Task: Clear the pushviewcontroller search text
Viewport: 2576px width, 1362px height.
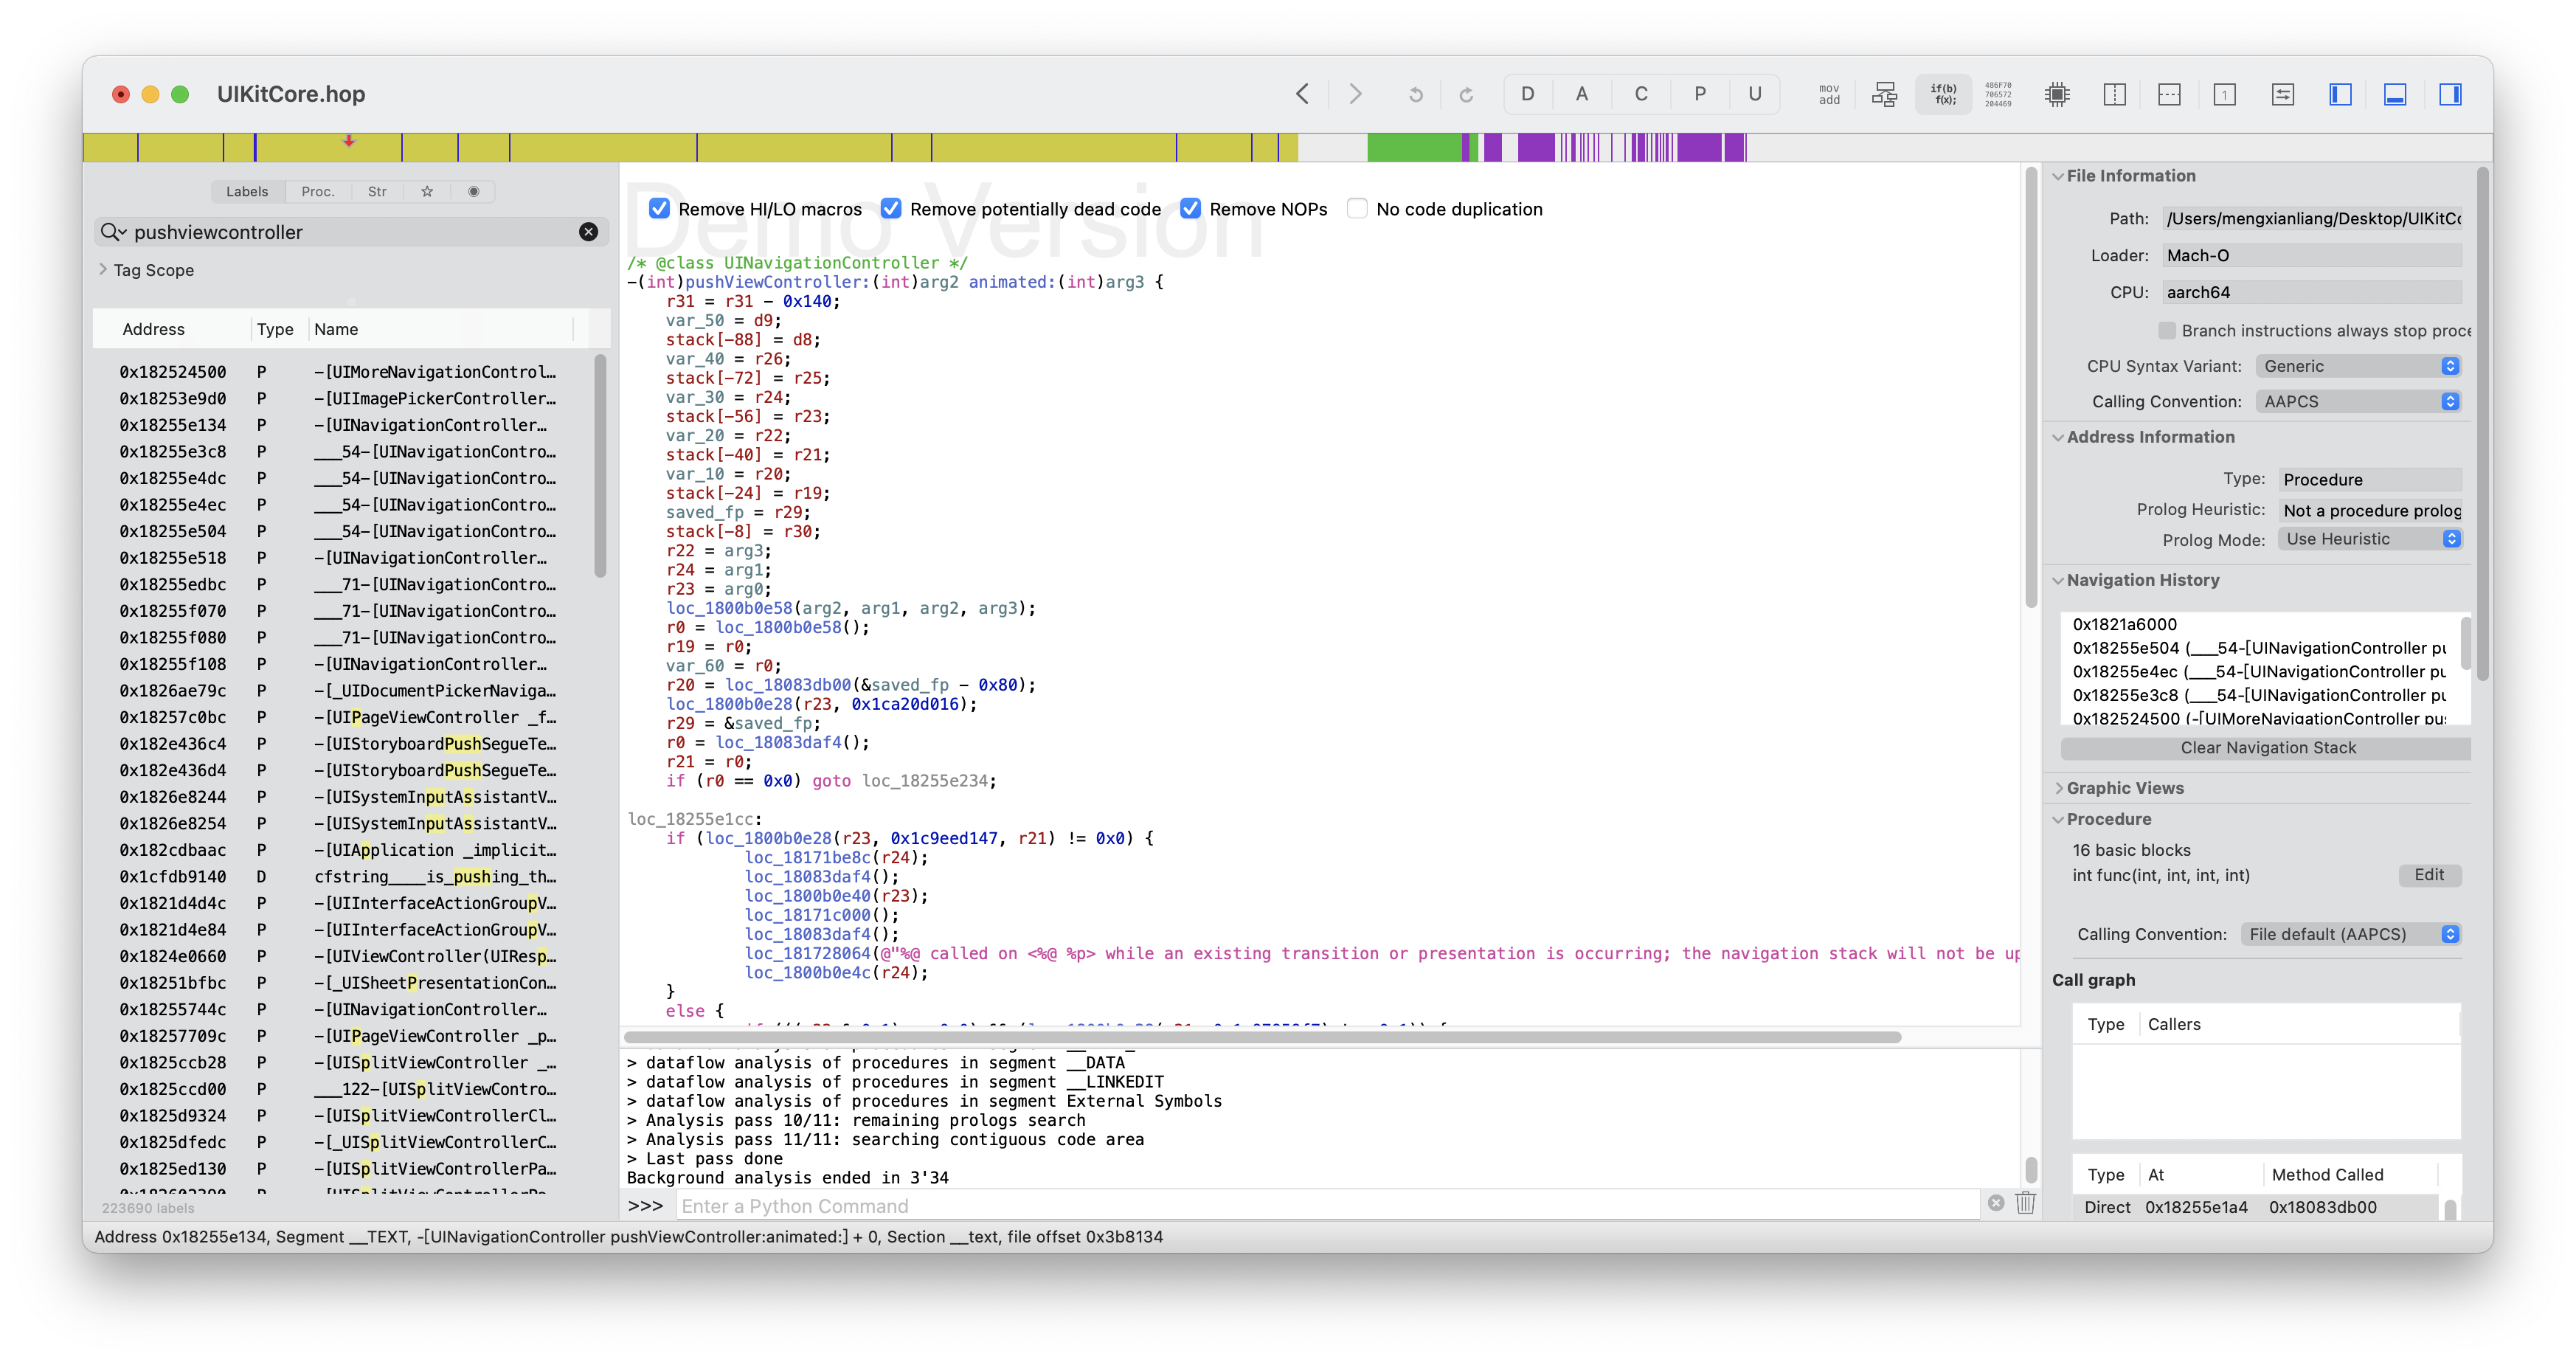Action: 588,232
